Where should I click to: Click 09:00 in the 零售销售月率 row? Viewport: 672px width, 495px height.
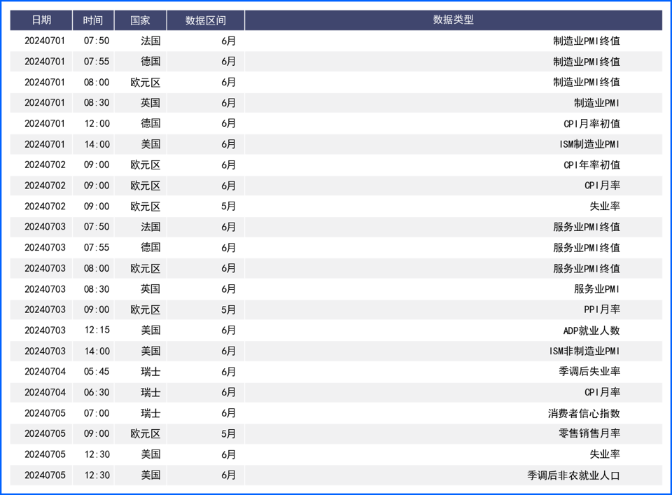[x=97, y=433]
